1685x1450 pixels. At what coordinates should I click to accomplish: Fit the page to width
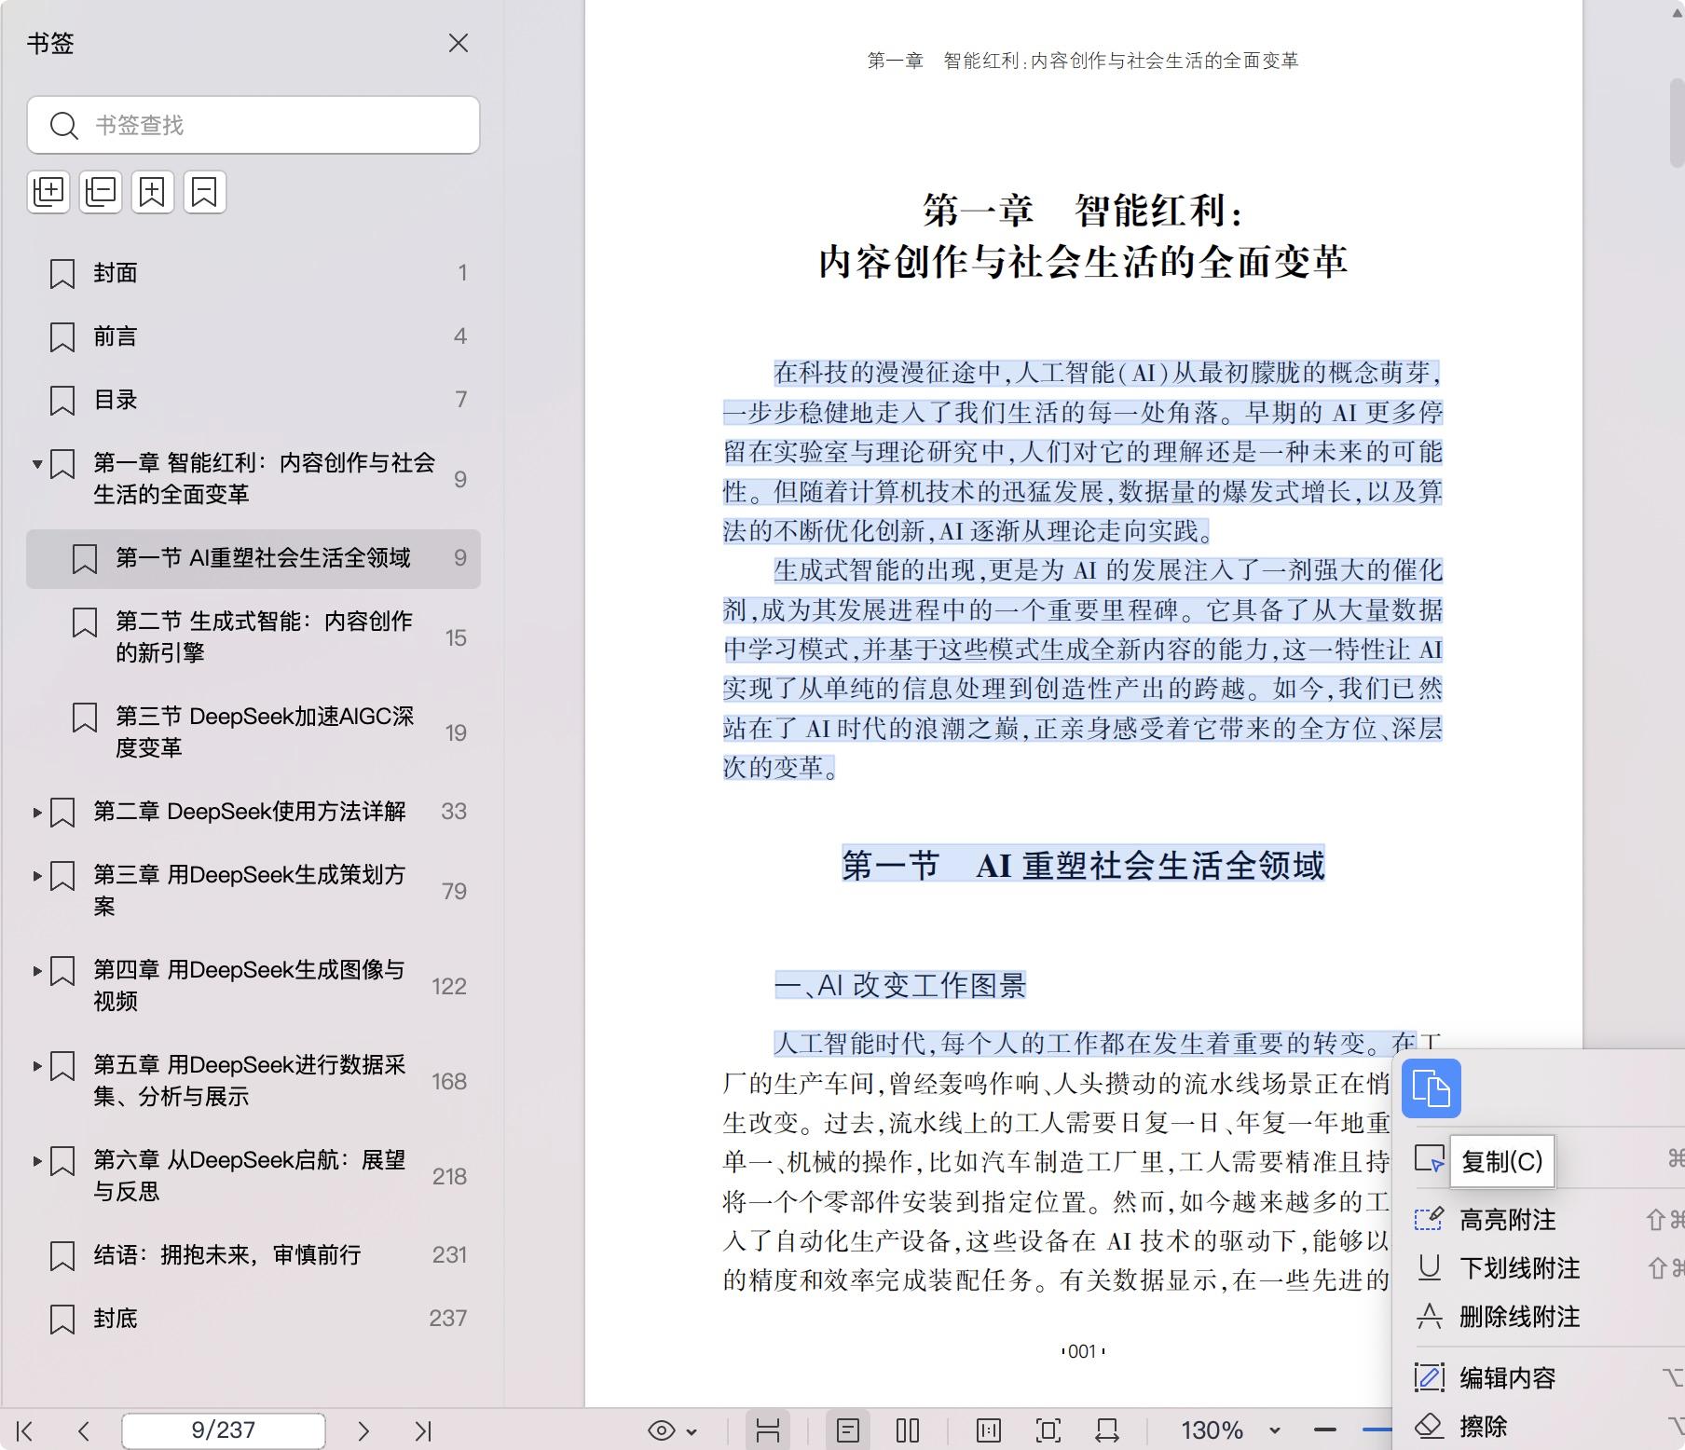coord(1107,1430)
